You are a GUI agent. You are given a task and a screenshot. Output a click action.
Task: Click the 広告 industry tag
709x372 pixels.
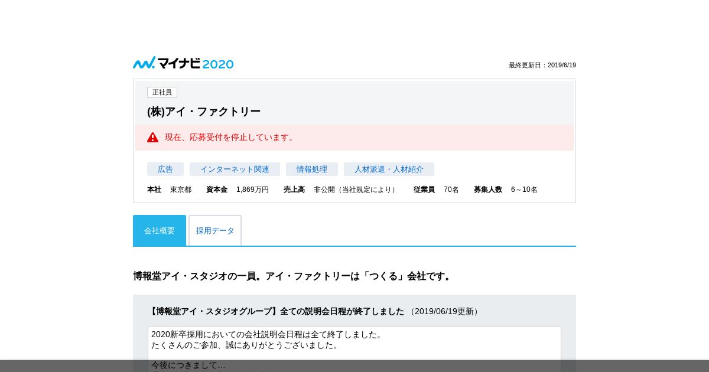tap(165, 169)
